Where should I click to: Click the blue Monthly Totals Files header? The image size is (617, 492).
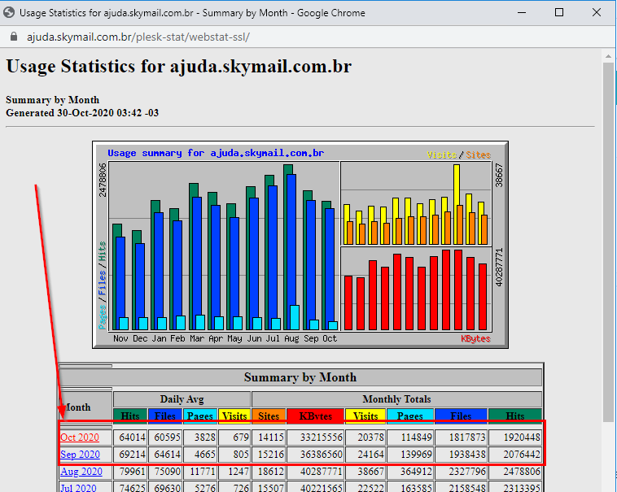point(461,416)
